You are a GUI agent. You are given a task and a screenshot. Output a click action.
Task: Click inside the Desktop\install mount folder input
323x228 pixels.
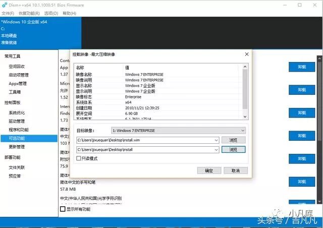(x=145, y=150)
